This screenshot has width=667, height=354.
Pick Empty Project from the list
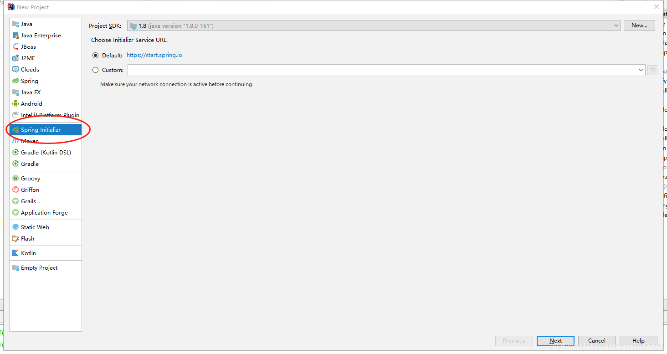click(46, 268)
